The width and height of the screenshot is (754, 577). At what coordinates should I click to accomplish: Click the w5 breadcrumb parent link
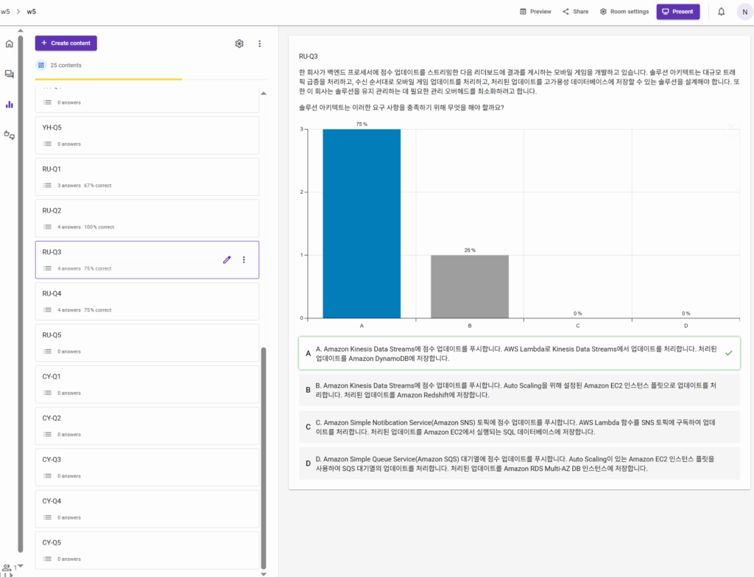coord(6,12)
